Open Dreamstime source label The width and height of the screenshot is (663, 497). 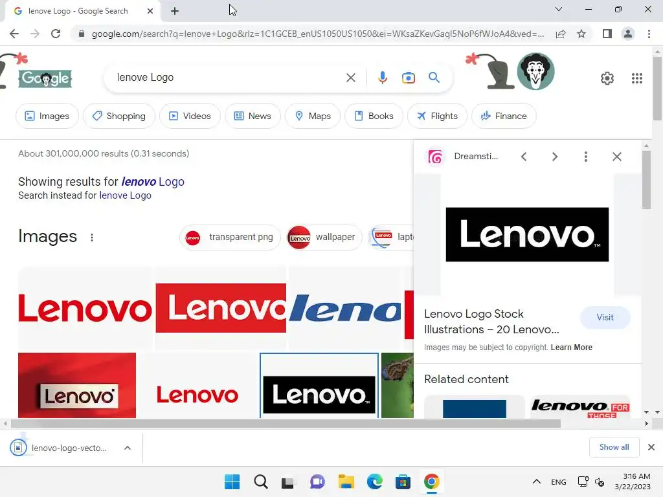(x=476, y=157)
